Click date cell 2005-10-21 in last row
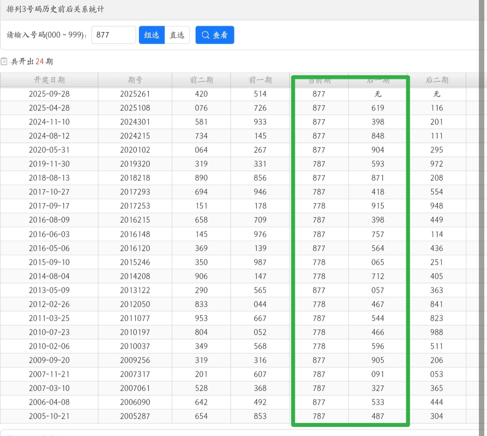 pyautogui.click(x=49, y=416)
